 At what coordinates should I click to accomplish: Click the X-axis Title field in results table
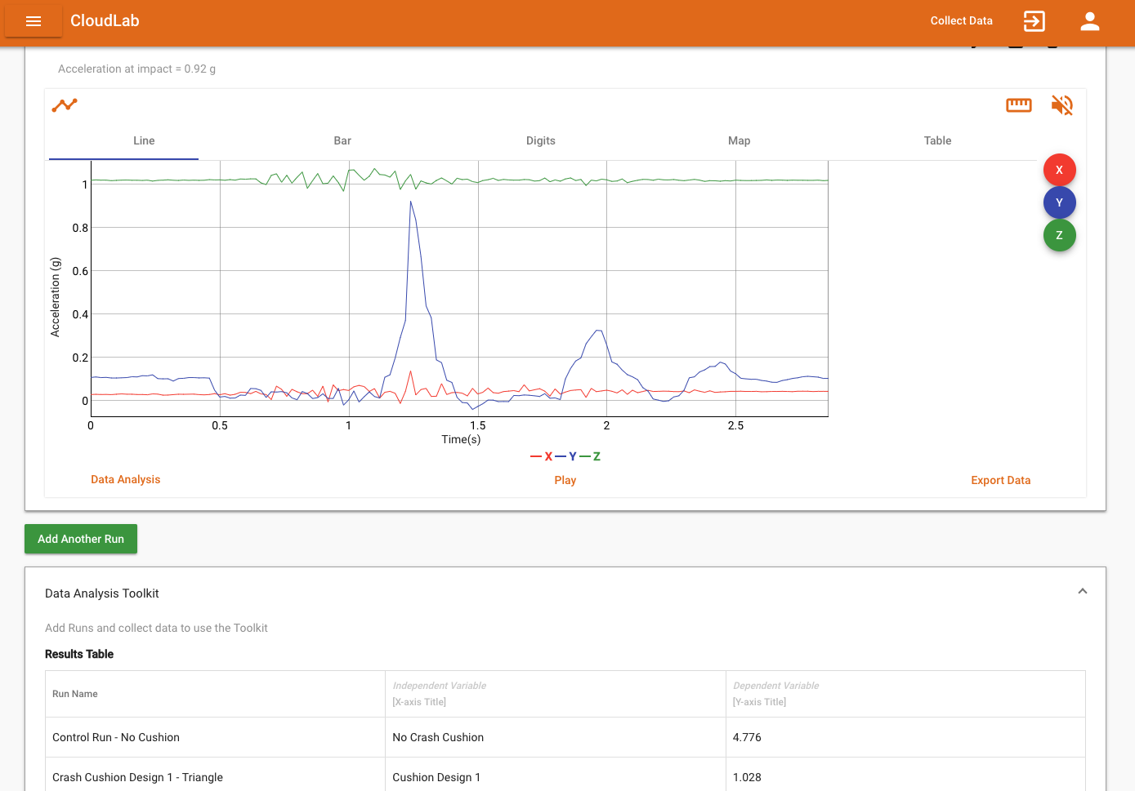click(x=419, y=702)
